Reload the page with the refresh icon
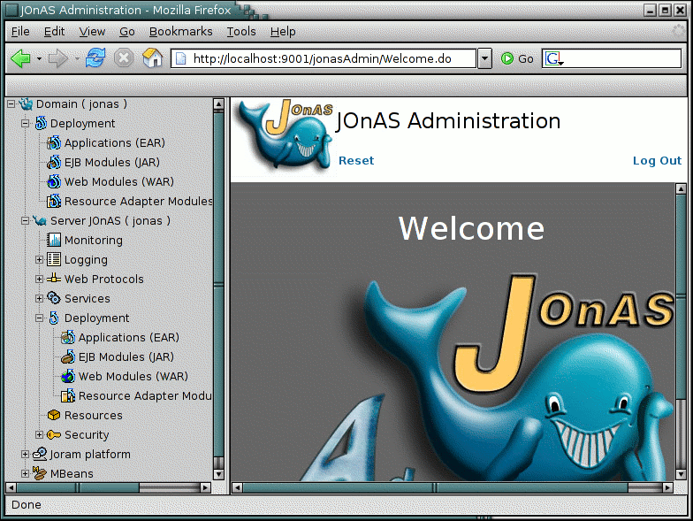 (x=95, y=58)
